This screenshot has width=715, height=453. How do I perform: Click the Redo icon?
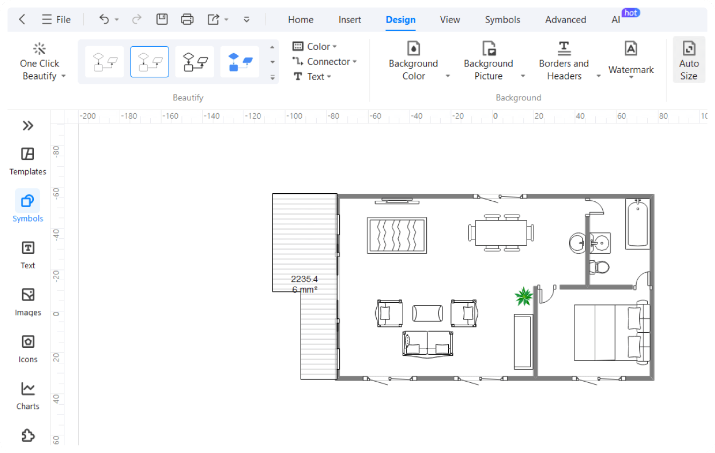[x=136, y=19]
